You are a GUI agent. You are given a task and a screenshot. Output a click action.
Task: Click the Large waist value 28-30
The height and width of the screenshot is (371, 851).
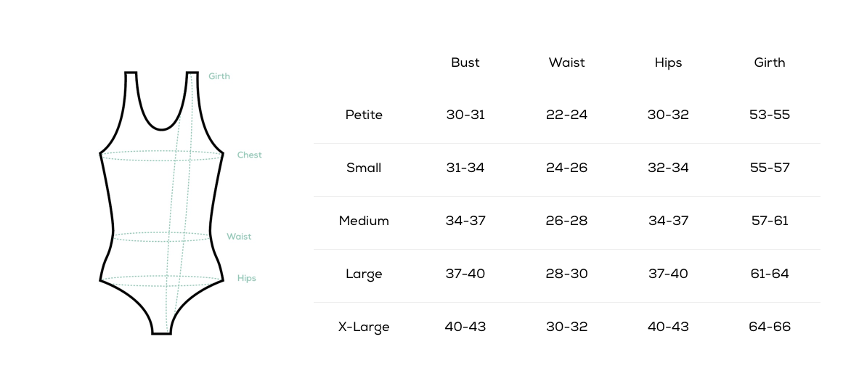(566, 274)
